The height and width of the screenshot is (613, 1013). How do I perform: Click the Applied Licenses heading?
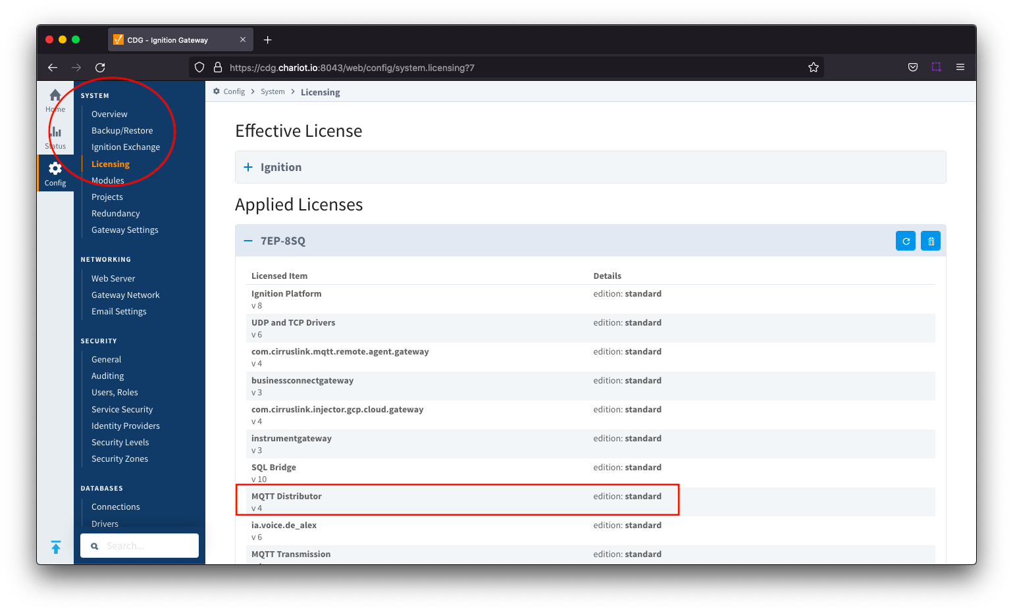(299, 205)
